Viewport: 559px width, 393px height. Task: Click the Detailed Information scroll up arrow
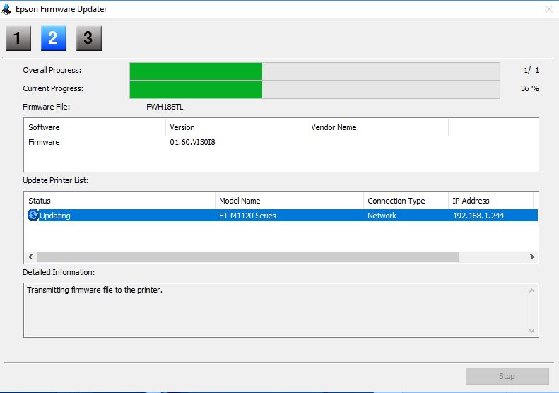pyautogui.click(x=531, y=291)
